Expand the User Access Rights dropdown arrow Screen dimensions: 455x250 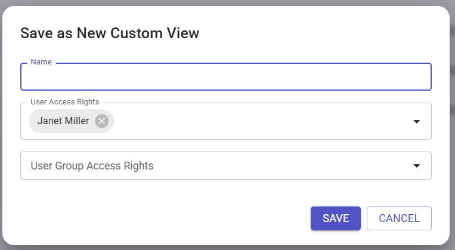[416, 121]
